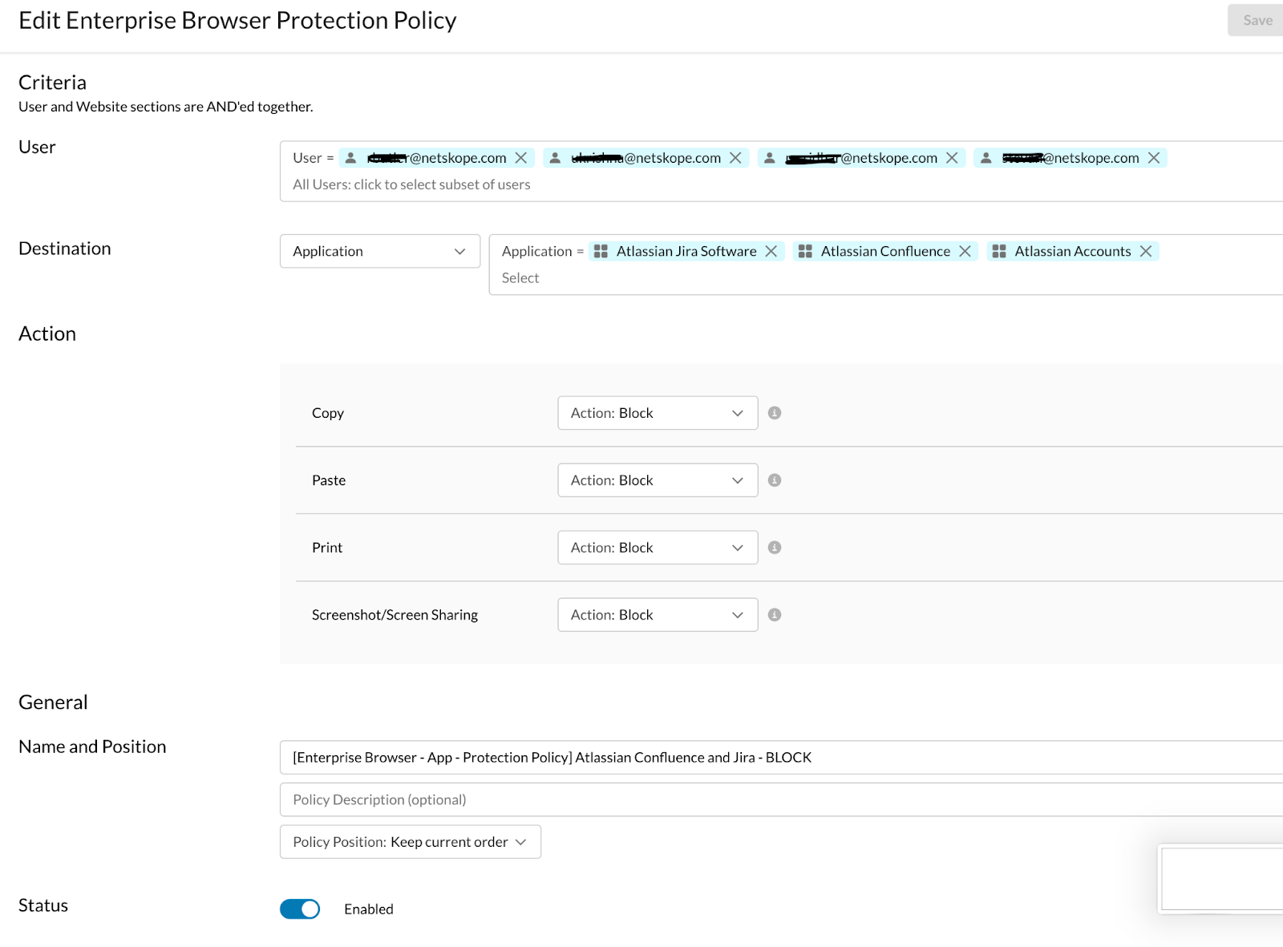
Task: Click the Atlassian Accounts app icon
Action: click(999, 251)
